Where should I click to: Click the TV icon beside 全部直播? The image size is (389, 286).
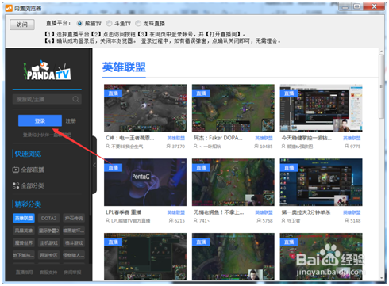16,170
